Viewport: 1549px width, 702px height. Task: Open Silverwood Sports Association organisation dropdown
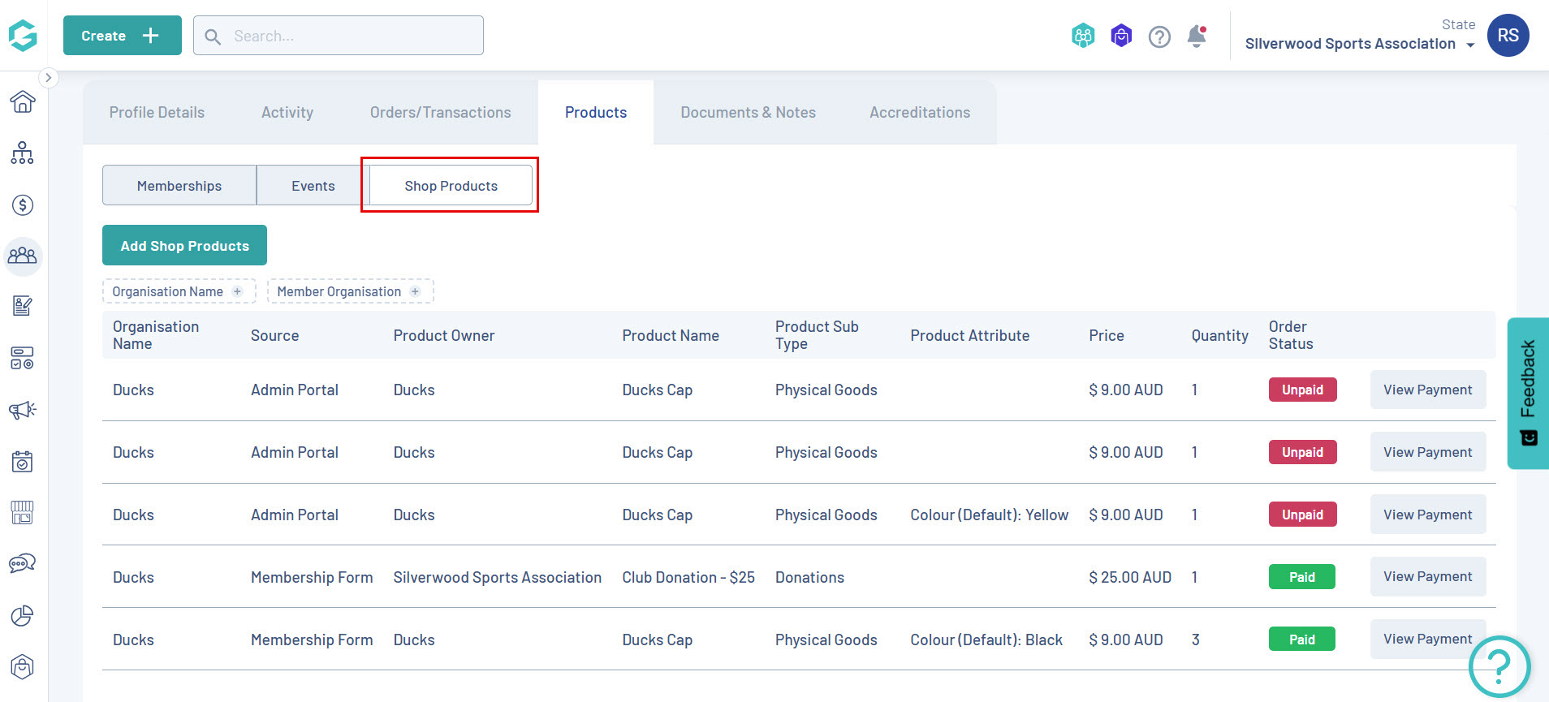[x=1360, y=44]
